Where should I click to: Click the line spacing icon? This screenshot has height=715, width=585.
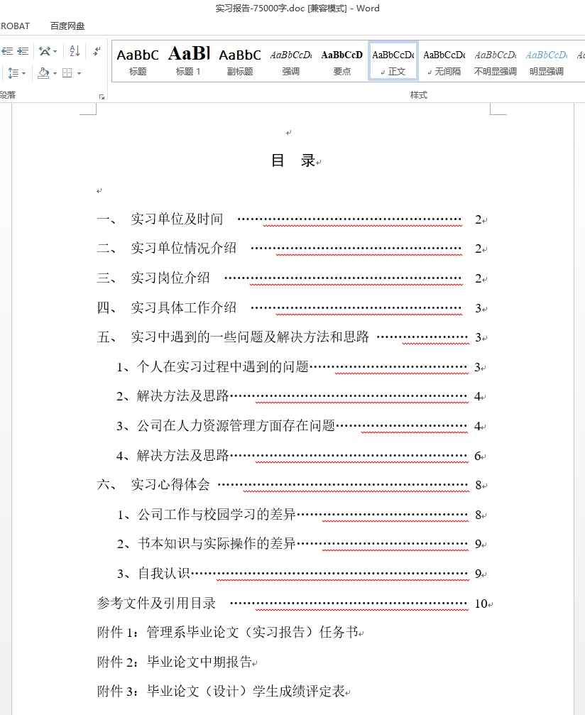[12, 73]
